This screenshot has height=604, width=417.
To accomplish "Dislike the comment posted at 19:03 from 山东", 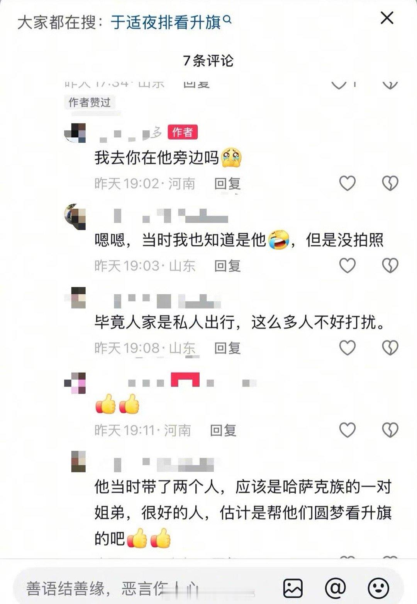I will point(390,265).
